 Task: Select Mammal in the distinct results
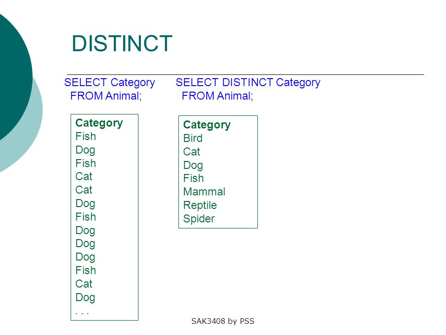click(204, 192)
